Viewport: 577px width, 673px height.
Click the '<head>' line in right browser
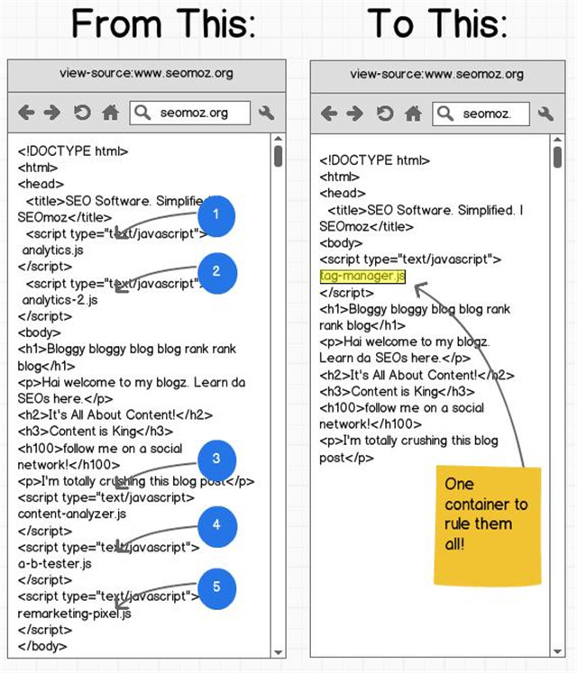click(343, 193)
